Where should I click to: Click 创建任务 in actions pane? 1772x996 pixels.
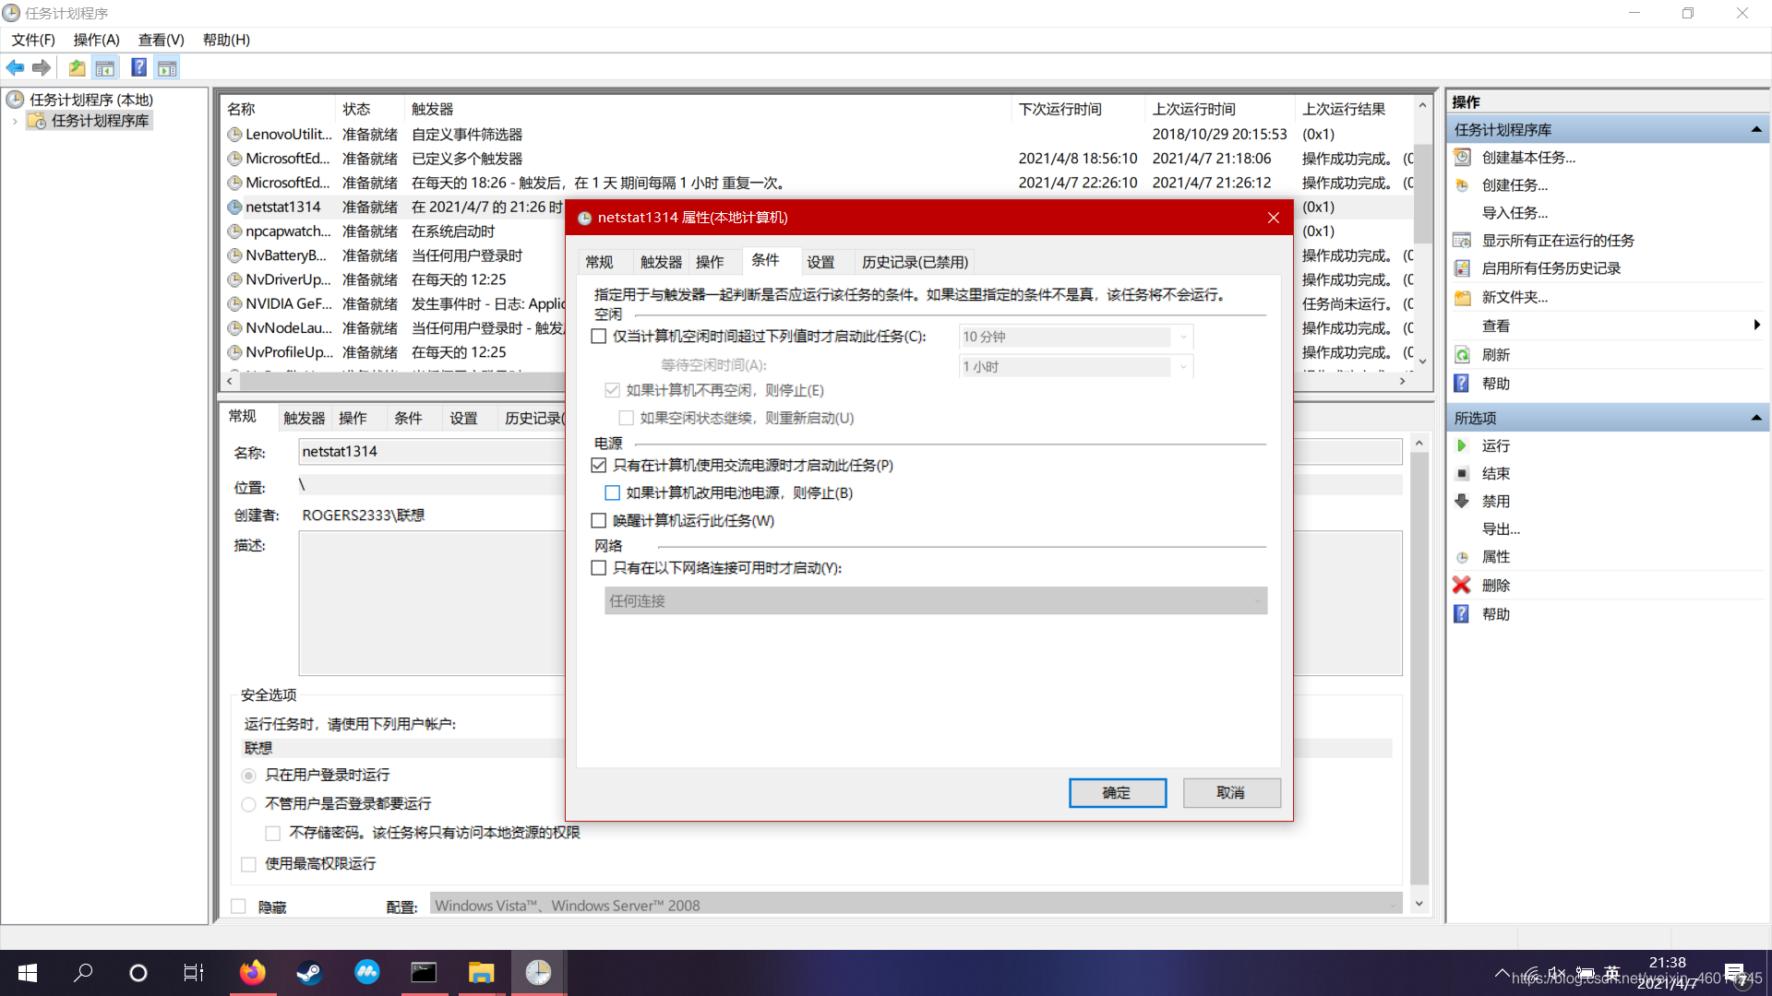pyautogui.click(x=1515, y=185)
